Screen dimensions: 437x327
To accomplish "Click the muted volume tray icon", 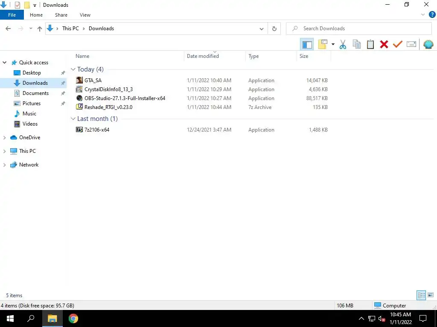I will [x=382, y=318].
